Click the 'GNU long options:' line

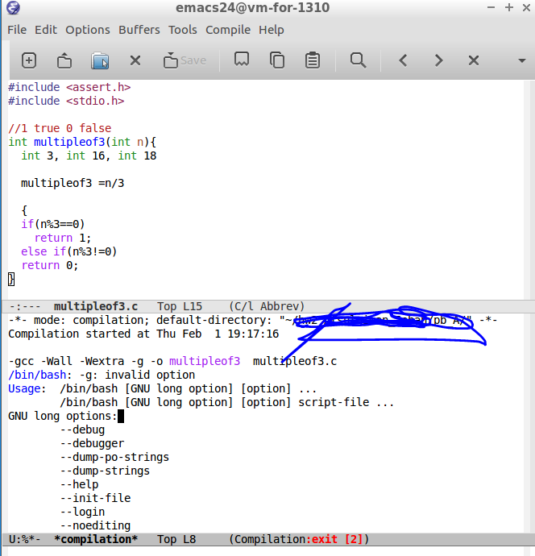(x=63, y=416)
